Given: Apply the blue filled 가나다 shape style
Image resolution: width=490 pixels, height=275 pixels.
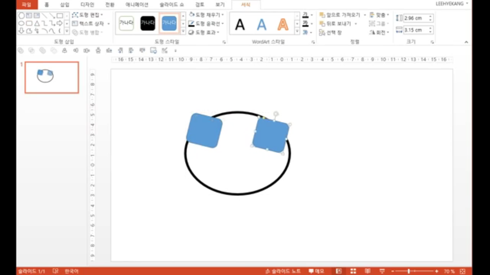Looking at the screenshot, I should [x=169, y=23].
